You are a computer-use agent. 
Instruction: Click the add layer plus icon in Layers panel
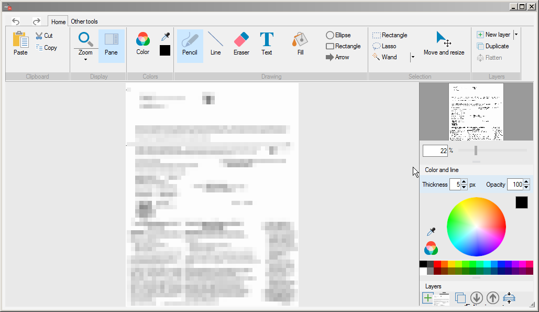(427, 298)
